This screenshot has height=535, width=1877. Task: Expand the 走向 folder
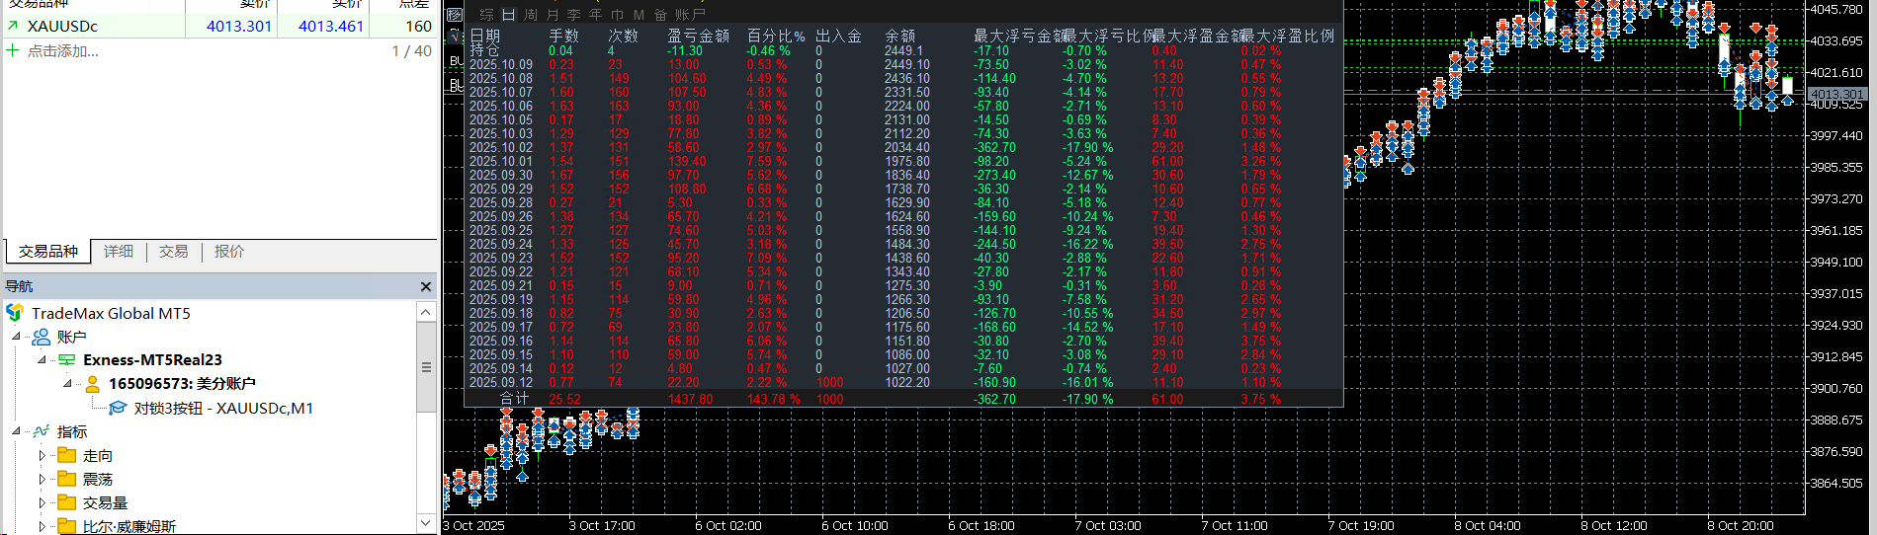(x=43, y=455)
